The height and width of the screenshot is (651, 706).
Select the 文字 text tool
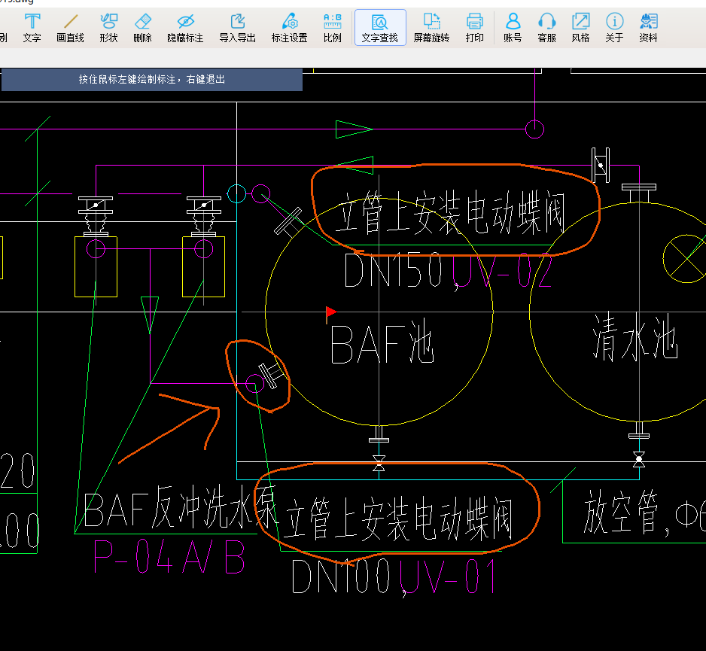click(x=32, y=28)
